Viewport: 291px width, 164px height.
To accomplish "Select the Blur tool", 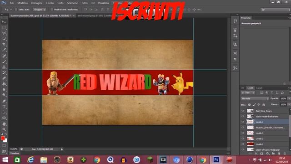I will (4, 89).
